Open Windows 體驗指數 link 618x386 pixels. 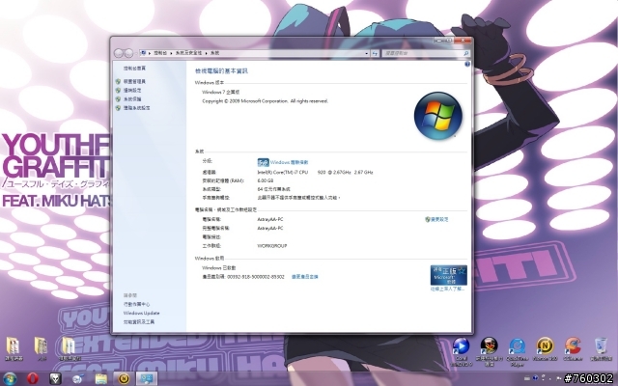[x=290, y=162]
